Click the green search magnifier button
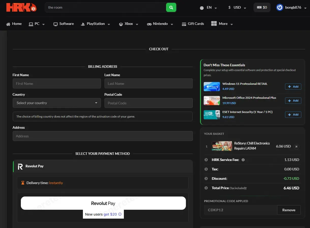This screenshot has height=228, width=310. click(171, 7)
